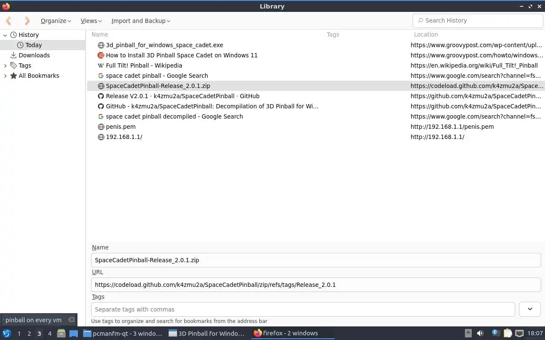545x340 pixels.
Task: Open Downloads in the sidebar
Action: point(34,55)
